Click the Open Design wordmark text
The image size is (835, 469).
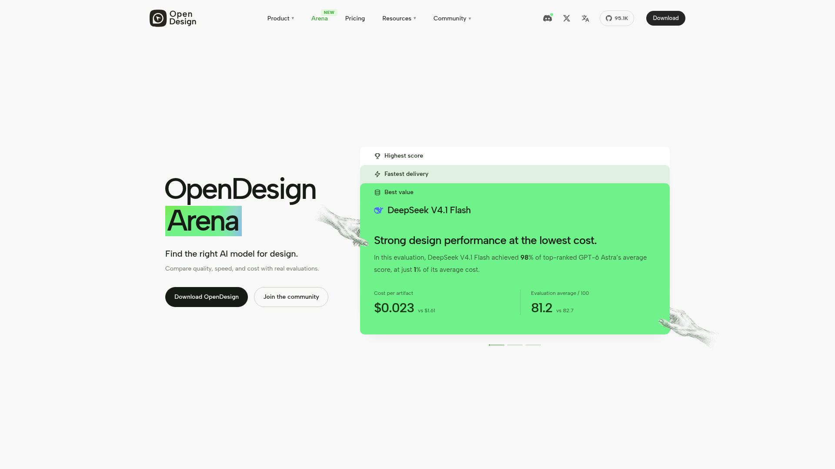(183, 18)
